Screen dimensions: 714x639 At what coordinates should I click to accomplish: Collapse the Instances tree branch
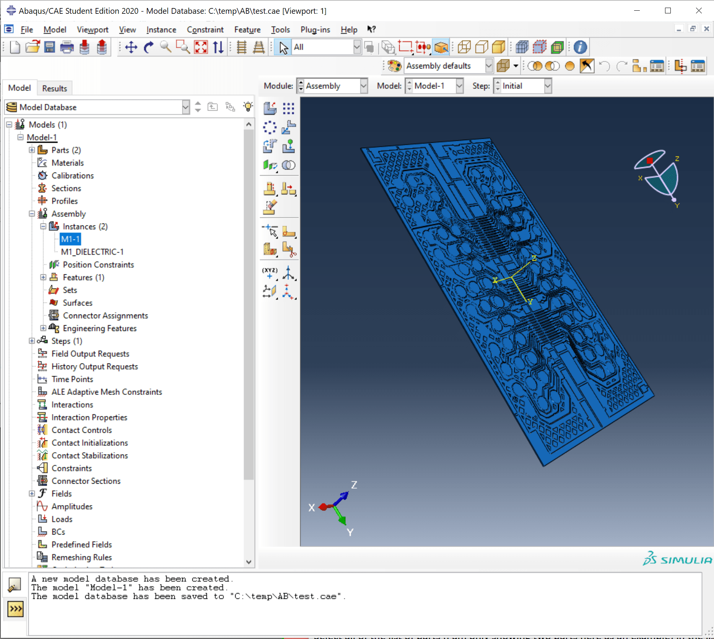43,226
